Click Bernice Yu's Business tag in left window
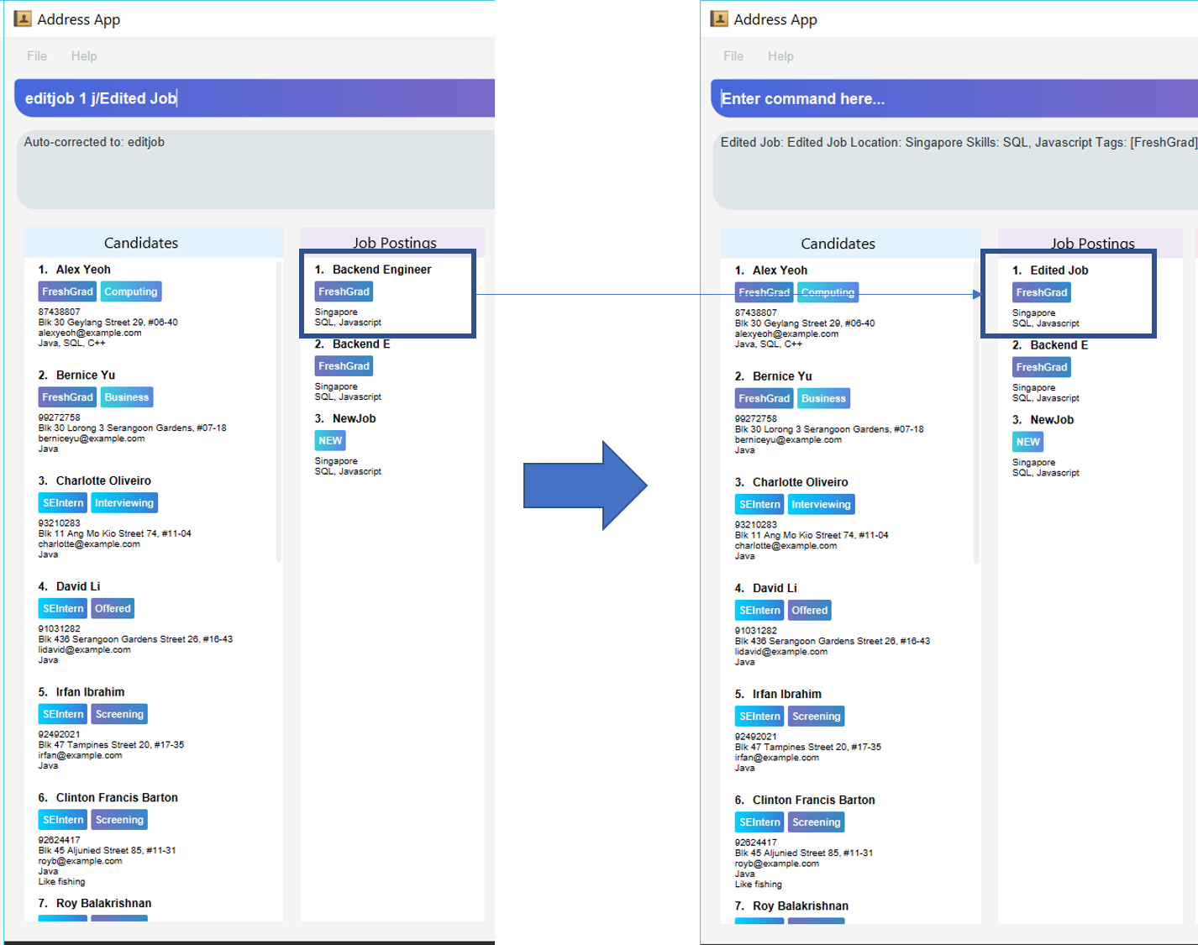1198x945 pixels. 127,397
